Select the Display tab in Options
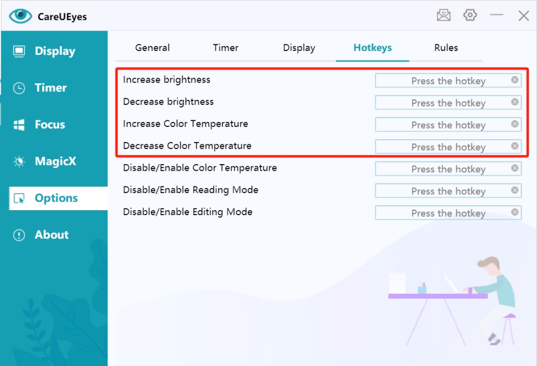 point(299,48)
